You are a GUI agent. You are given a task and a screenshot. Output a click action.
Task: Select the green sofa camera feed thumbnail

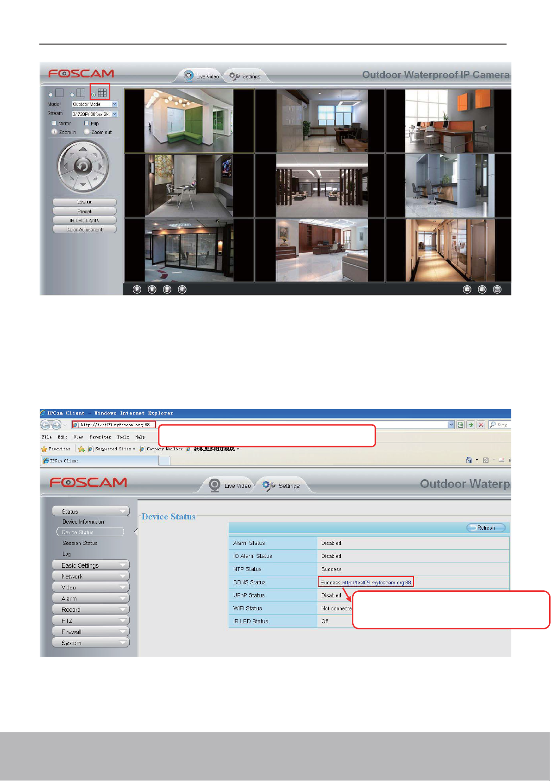pyautogui.click(x=188, y=121)
